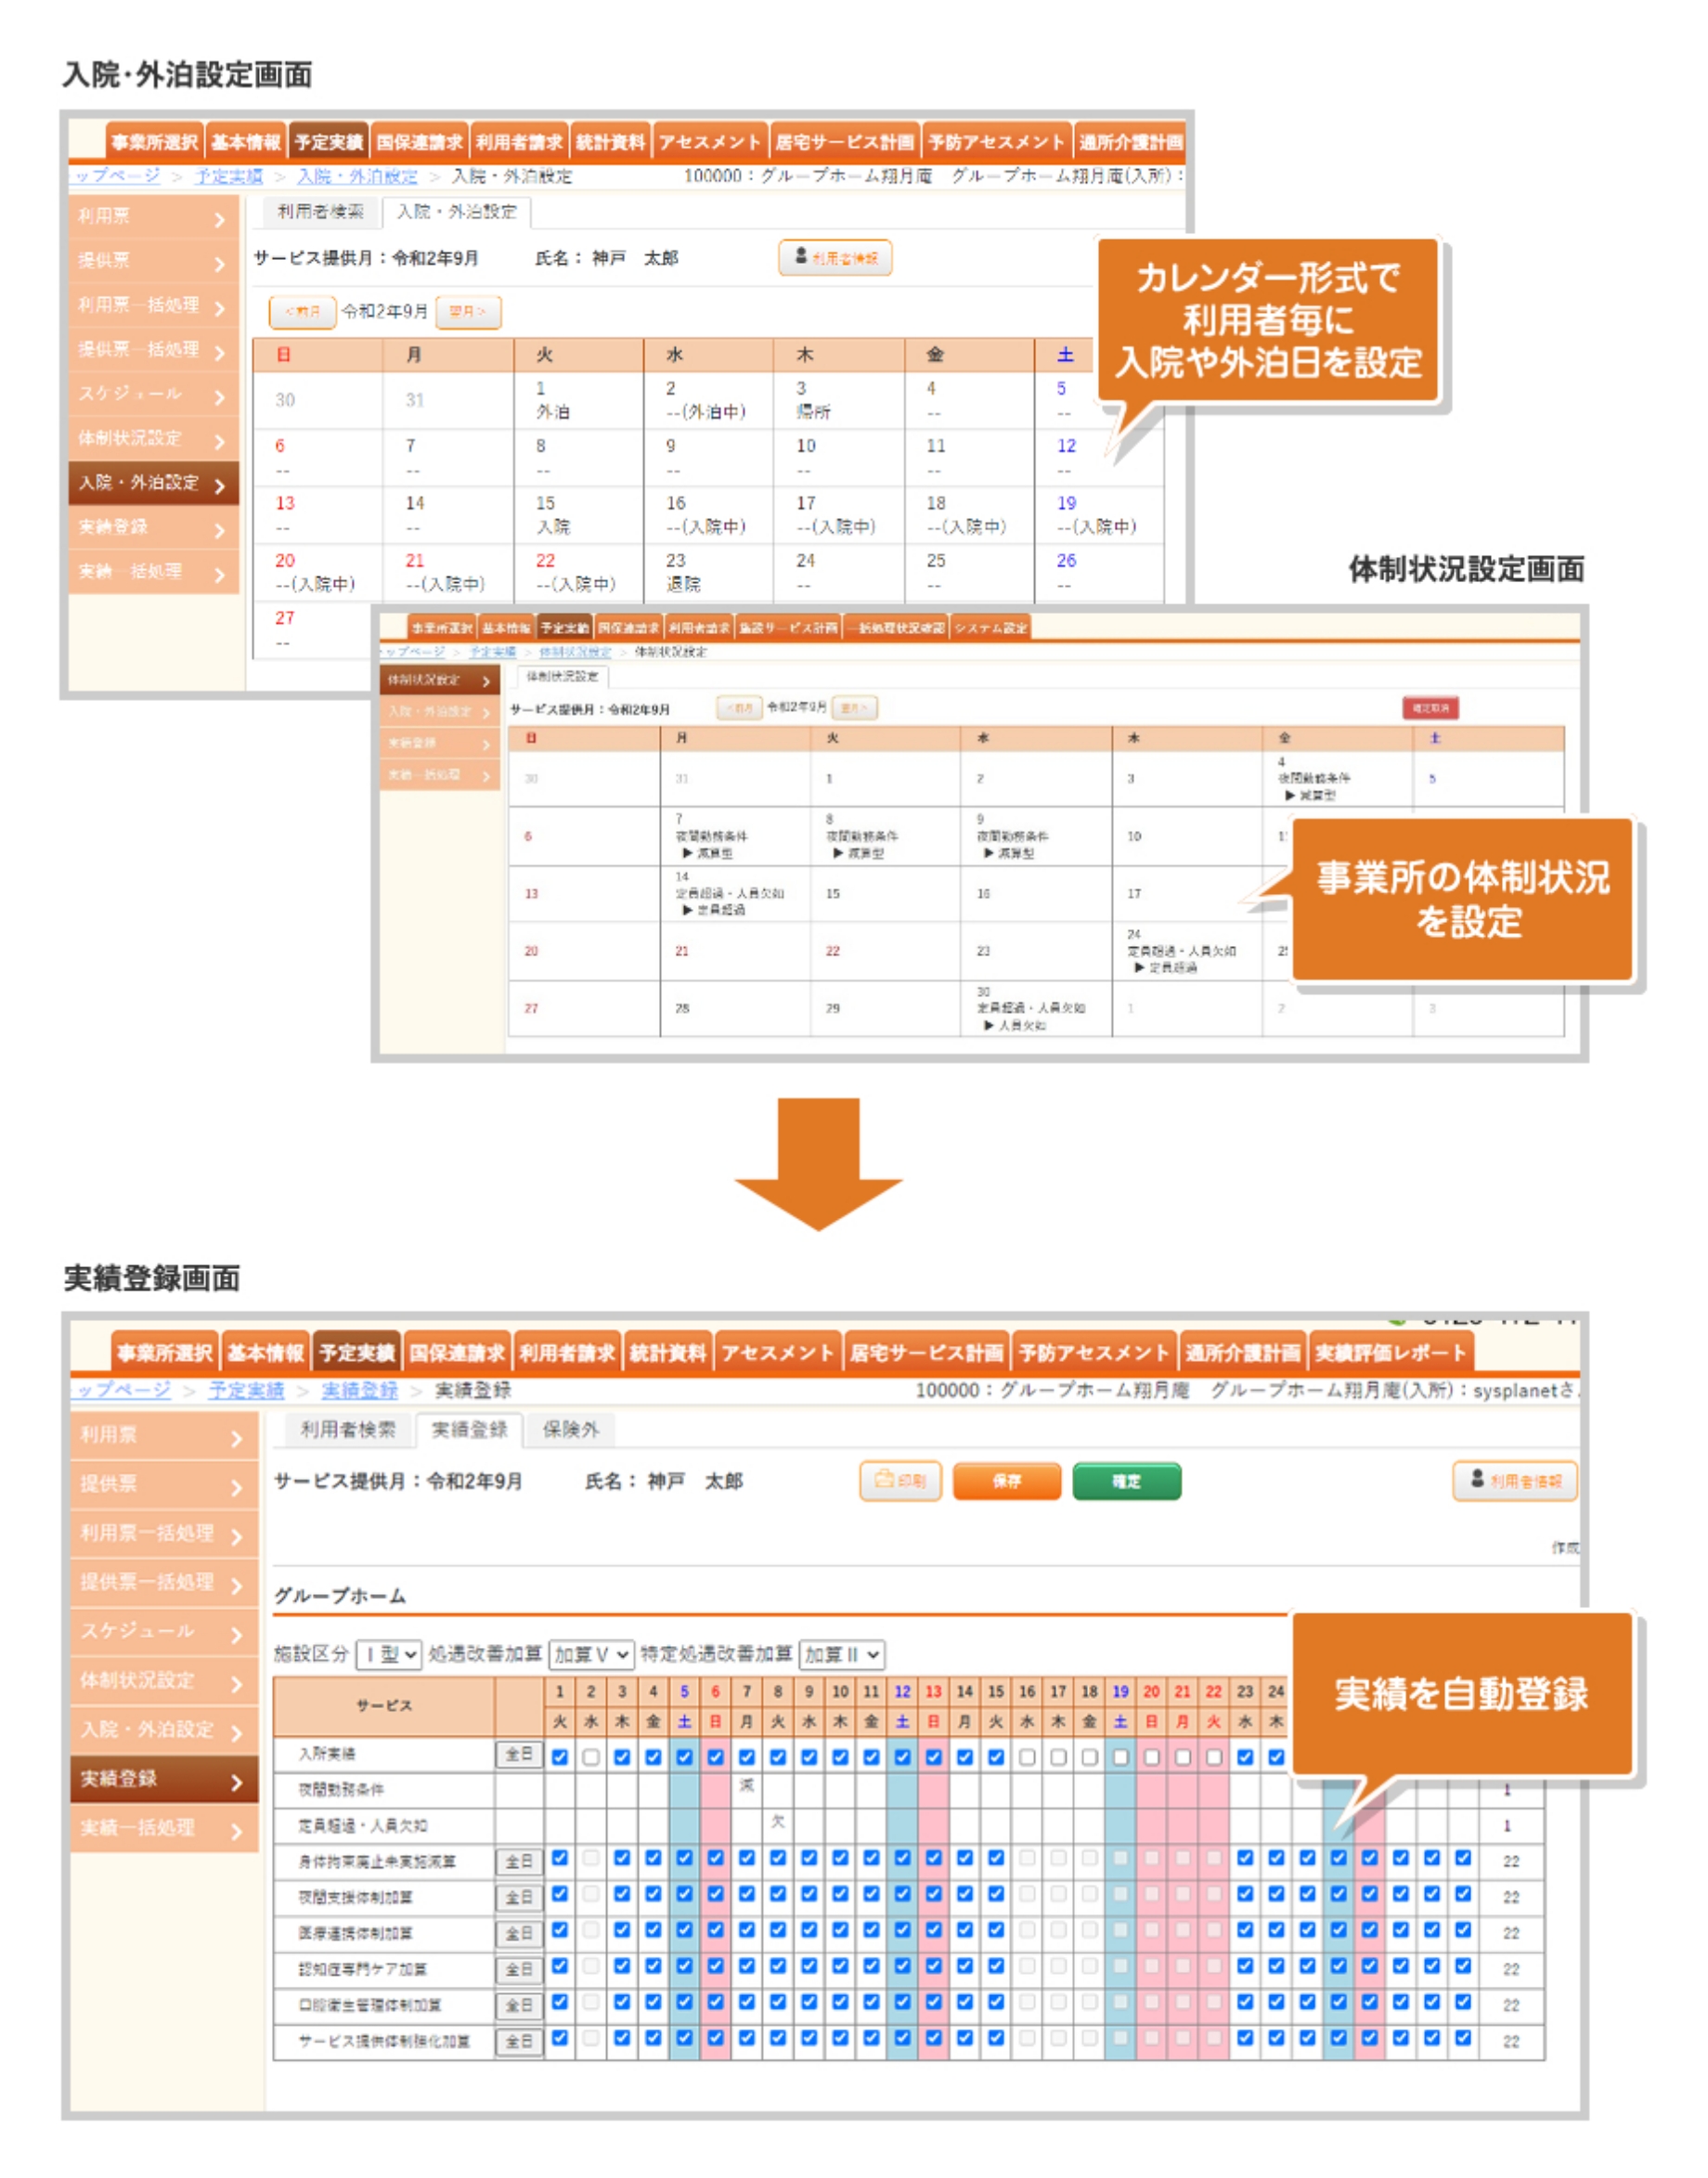Open the 処遇改善加算 dropdown showing 加算Ⅴ

click(x=591, y=1654)
